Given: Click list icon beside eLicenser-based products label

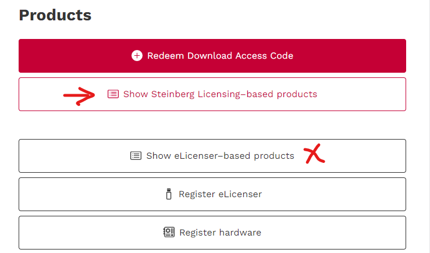Looking at the screenshot, I should [x=136, y=156].
